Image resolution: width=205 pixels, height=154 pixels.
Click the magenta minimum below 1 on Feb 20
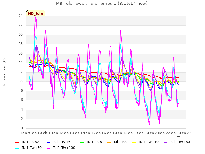coord(150,125)
